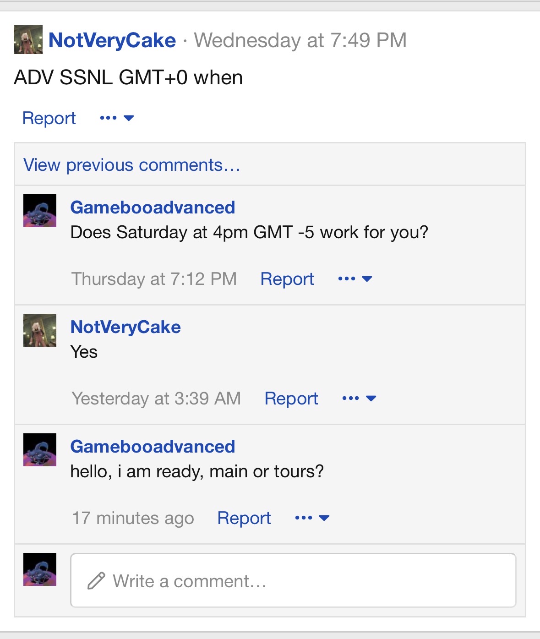Open the more options dropdown on the Yes comment
The width and height of the screenshot is (540, 639).
point(359,399)
